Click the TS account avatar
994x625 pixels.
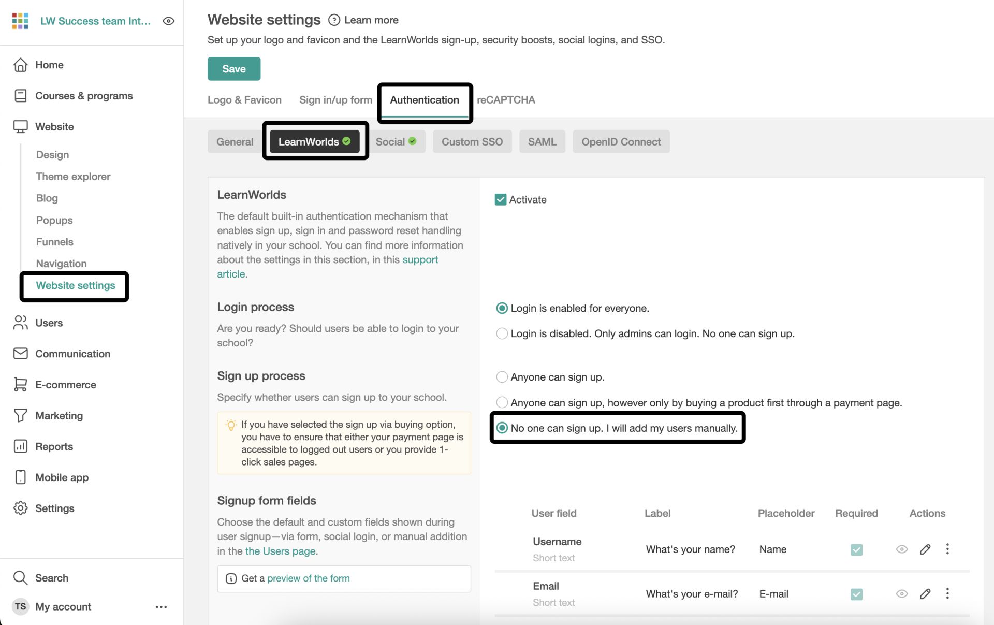21,606
